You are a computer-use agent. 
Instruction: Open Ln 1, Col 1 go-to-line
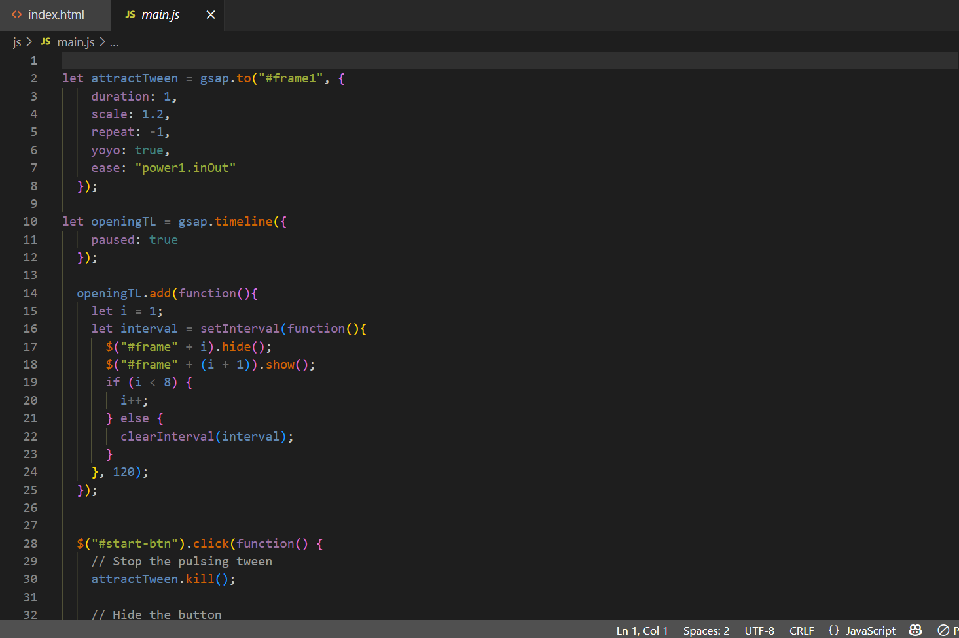(x=642, y=630)
